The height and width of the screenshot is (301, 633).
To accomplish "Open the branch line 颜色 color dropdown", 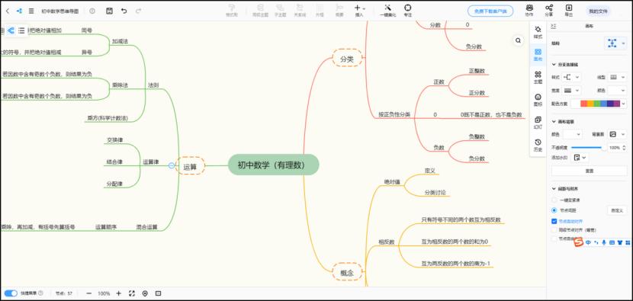I will coord(618,91).
